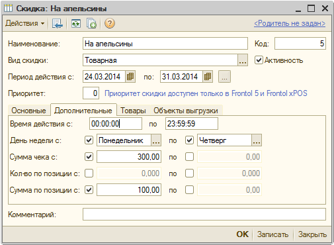Click the find-in-list toolbar icon
334x245 pixels.
[x=58, y=23]
